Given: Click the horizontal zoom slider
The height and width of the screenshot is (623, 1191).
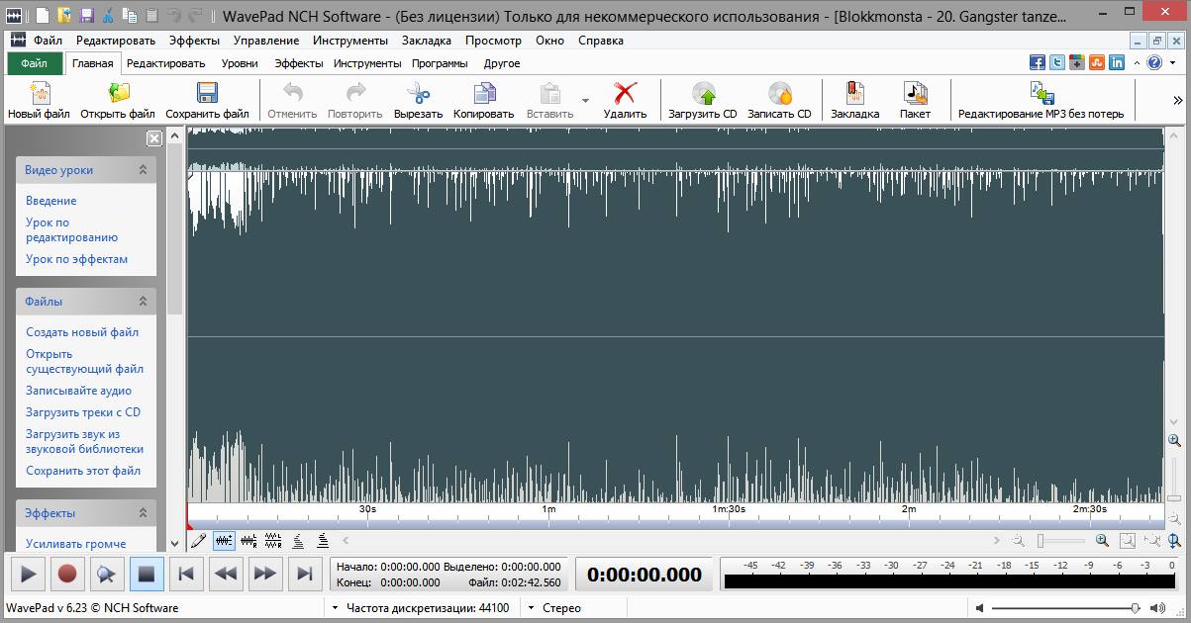Looking at the screenshot, I should click(1061, 541).
